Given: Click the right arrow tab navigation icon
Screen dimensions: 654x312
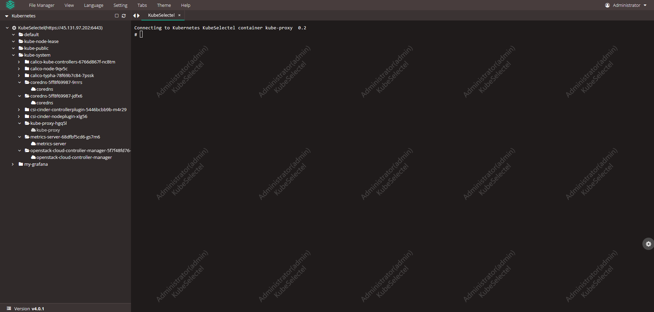Looking at the screenshot, I should tap(139, 15).
